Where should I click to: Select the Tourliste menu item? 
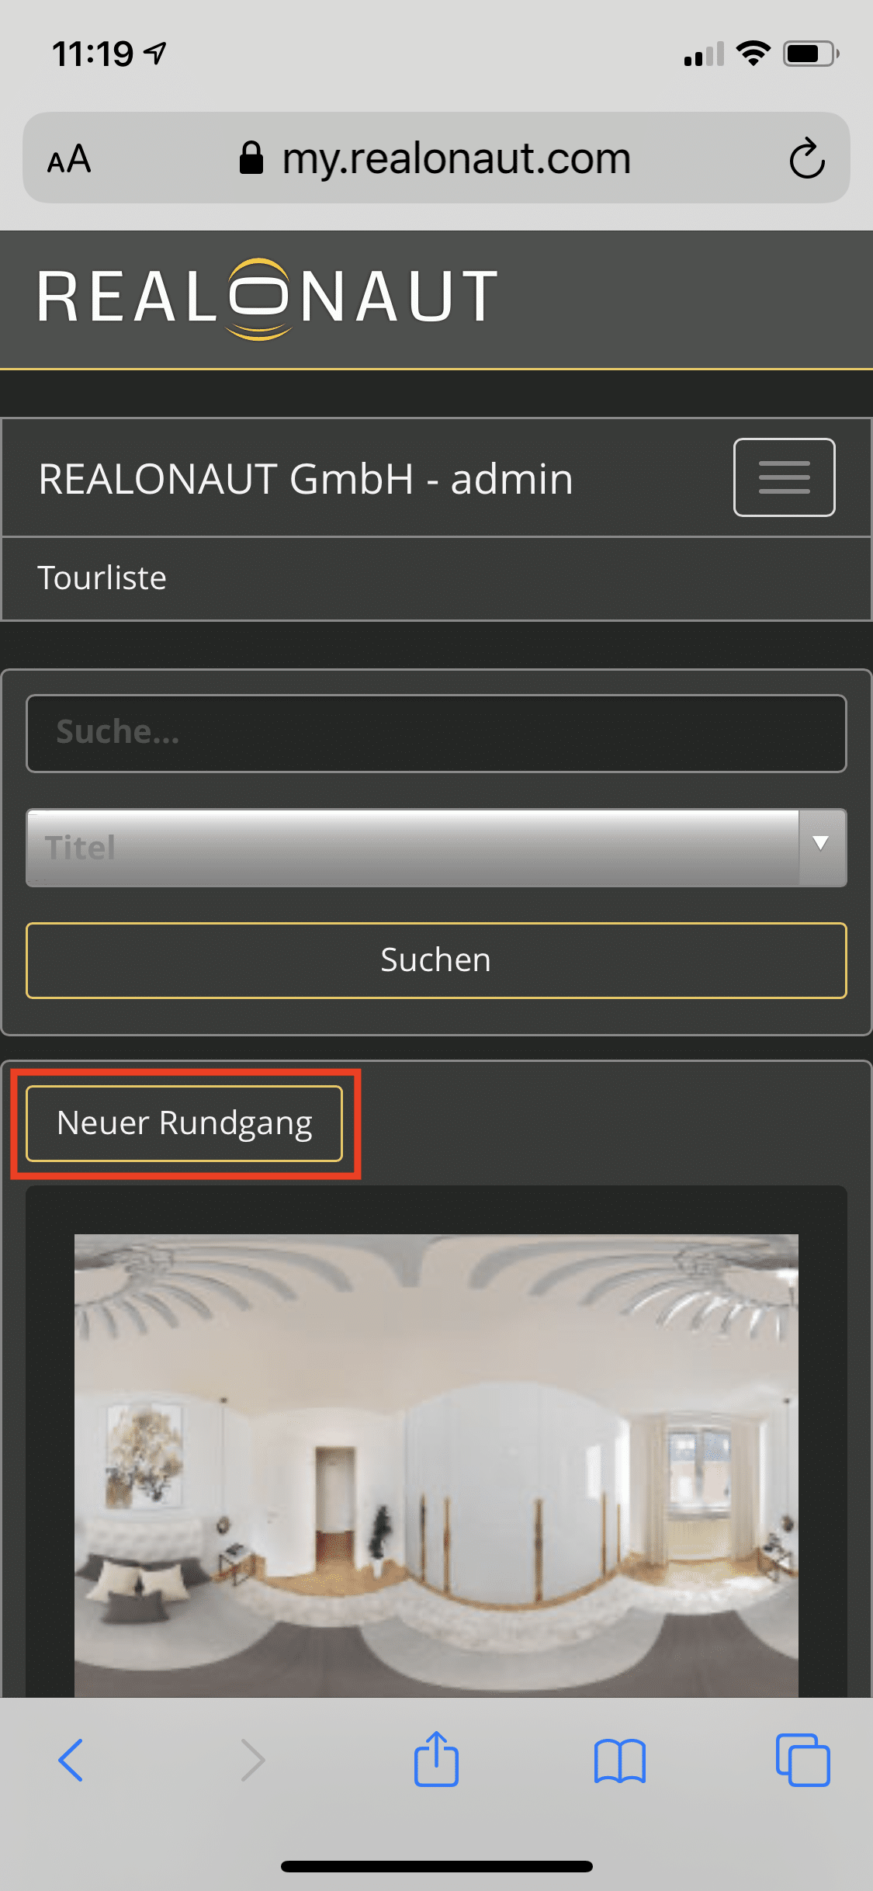pyautogui.click(x=102, y=578)
